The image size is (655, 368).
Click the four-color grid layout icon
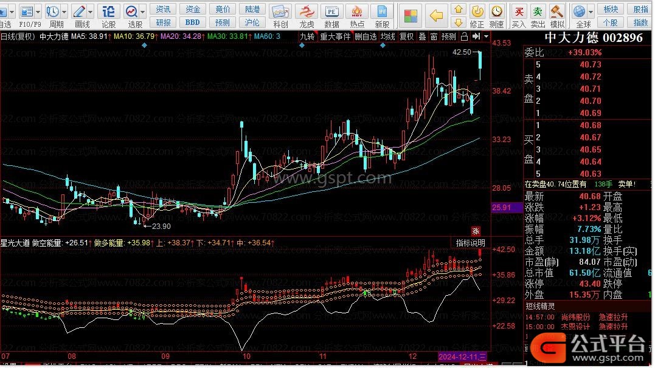[411, 16]
